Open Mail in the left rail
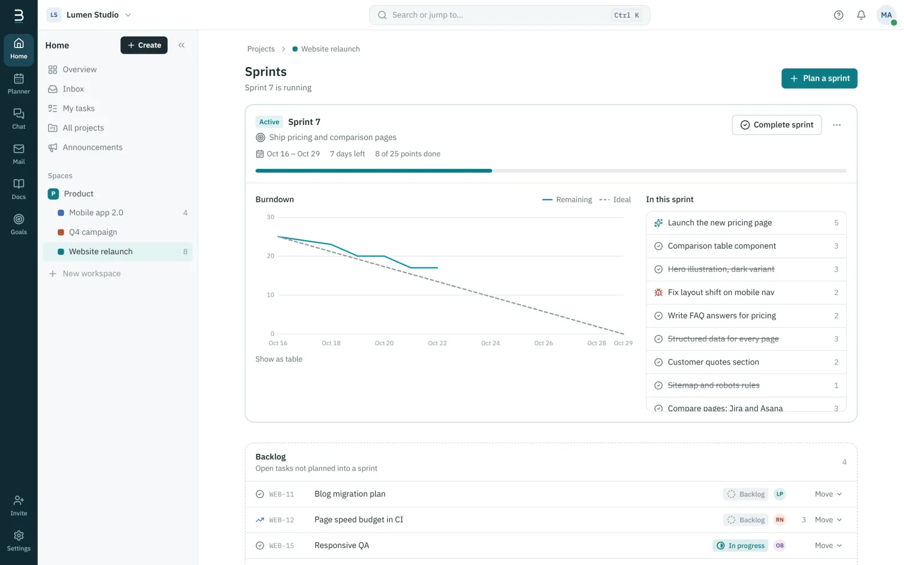904x565 pixels. (x=19, y=154)
